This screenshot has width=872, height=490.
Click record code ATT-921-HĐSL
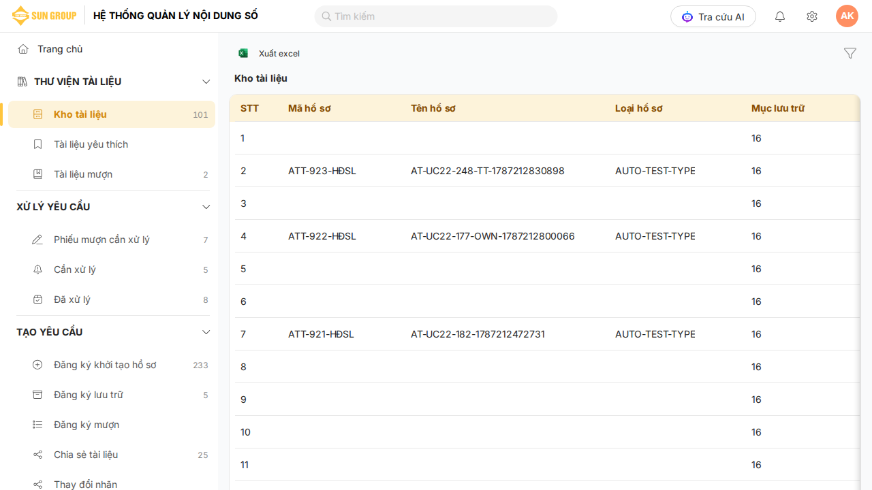pos(322,334)
